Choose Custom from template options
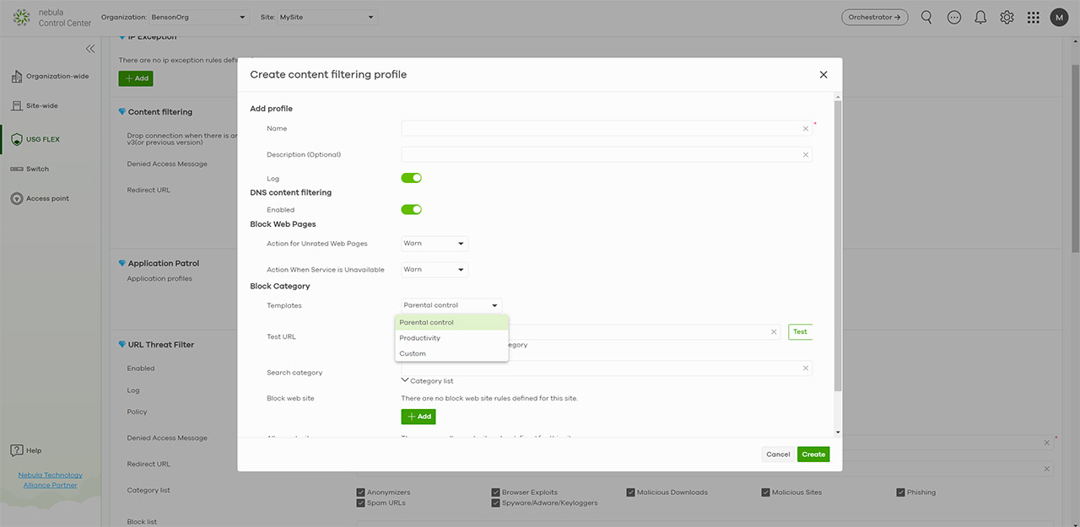This screenshot has height=527, width=1080. pos(451,353)
